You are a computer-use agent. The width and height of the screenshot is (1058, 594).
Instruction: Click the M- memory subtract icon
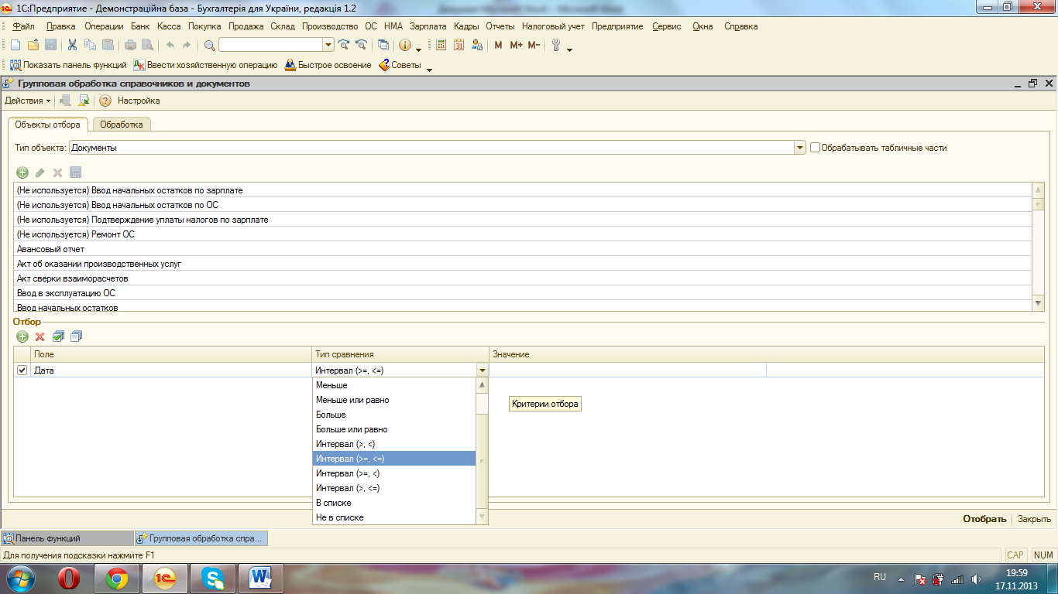[x=534, y=45]
